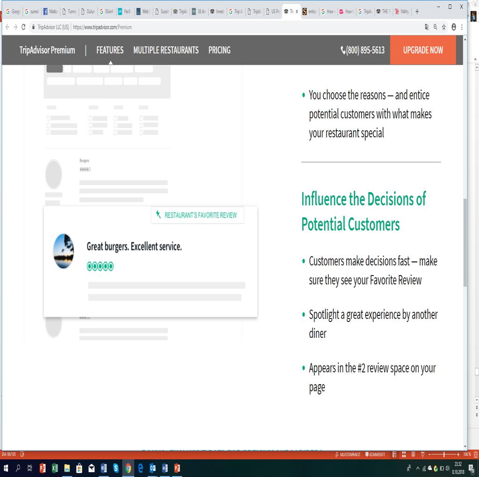479x477 pixels.
Task: Start PowerPoint slide show view
Action: (x=423, y=455)
